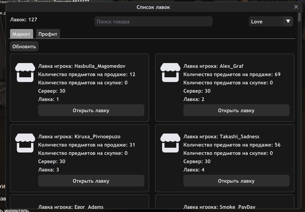Expand the Love server dropdown arrow

coord(288,21)
